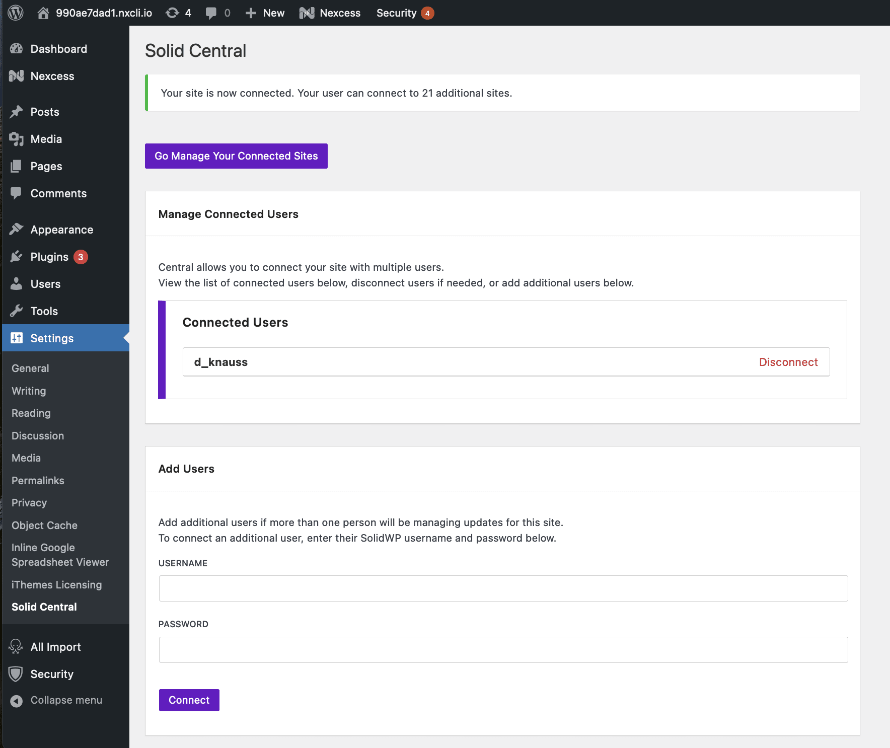Open Inline Google Spreadsheet Viewer settings
The image size is (890, 748).
60,555
